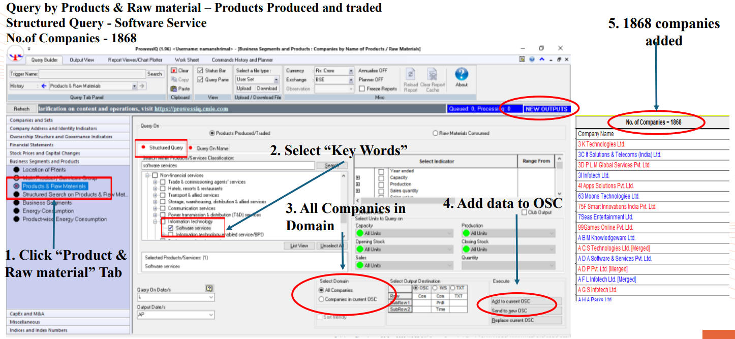735x339 pixels.
Task: Click the History back arrow icon
Action: pos(44,86)
